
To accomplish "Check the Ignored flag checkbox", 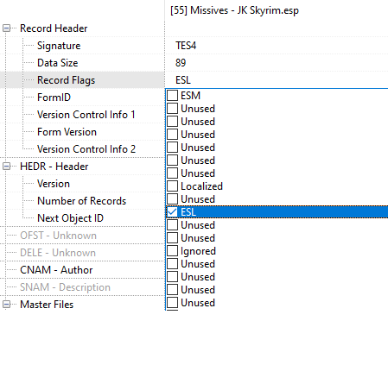I will pyautogui.click(x=172, y=251).
